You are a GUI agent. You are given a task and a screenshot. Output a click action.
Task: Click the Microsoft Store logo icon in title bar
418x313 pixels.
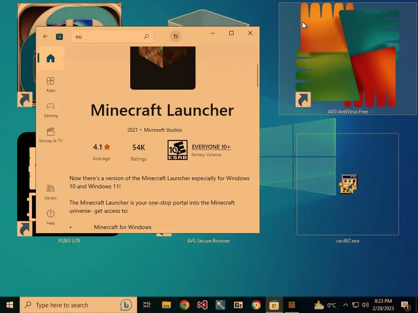(x=60, y=36)
